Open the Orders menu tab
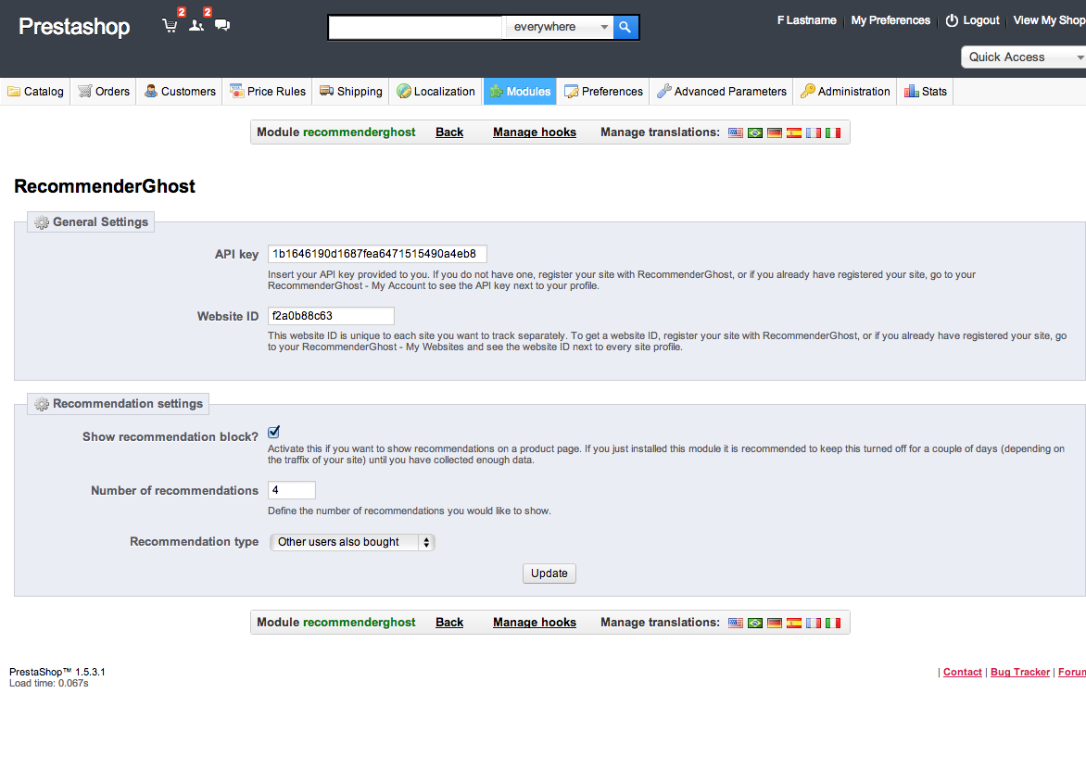Image resolution: width=1086 pixels, height=782 pixels. 104,92
